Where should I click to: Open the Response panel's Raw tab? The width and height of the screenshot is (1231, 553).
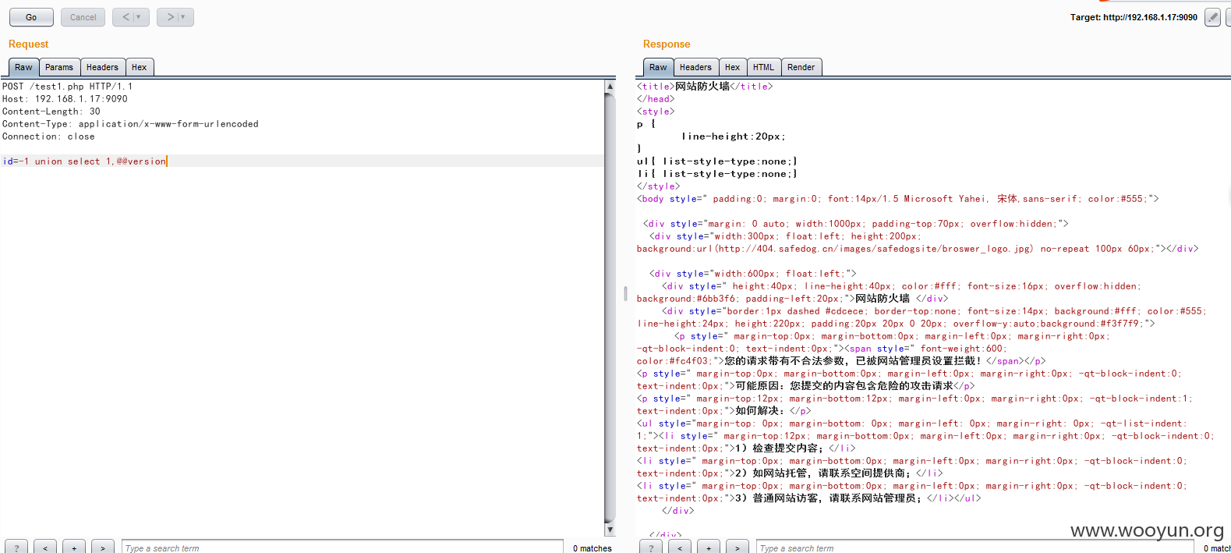(658, 67)
